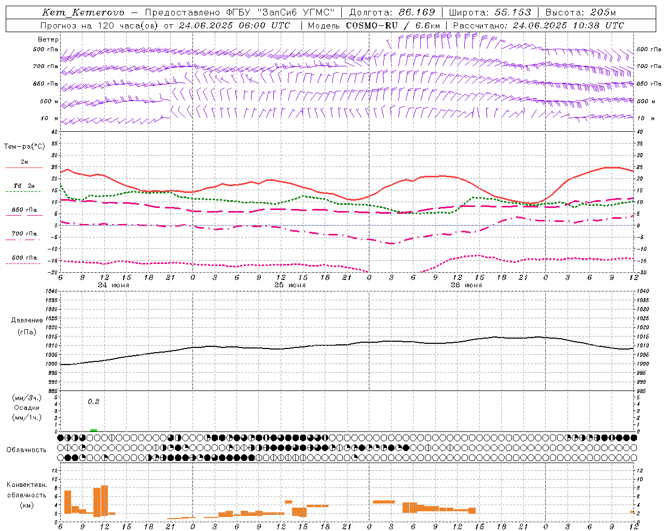Image resolution: width=664 pixels, height=531 pixels.
Task: Click the 'Давление' pressure panel label
Action: point(27,320)
